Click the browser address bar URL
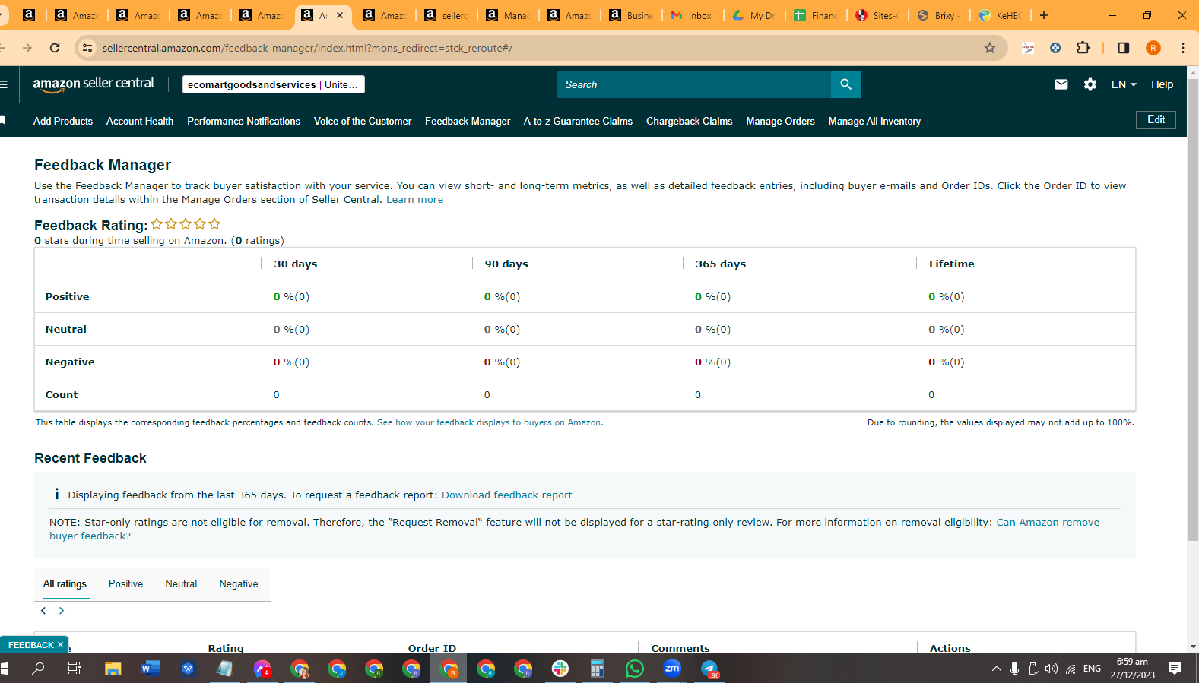Viewport: 1199px width, 683px height. [307, 48]
